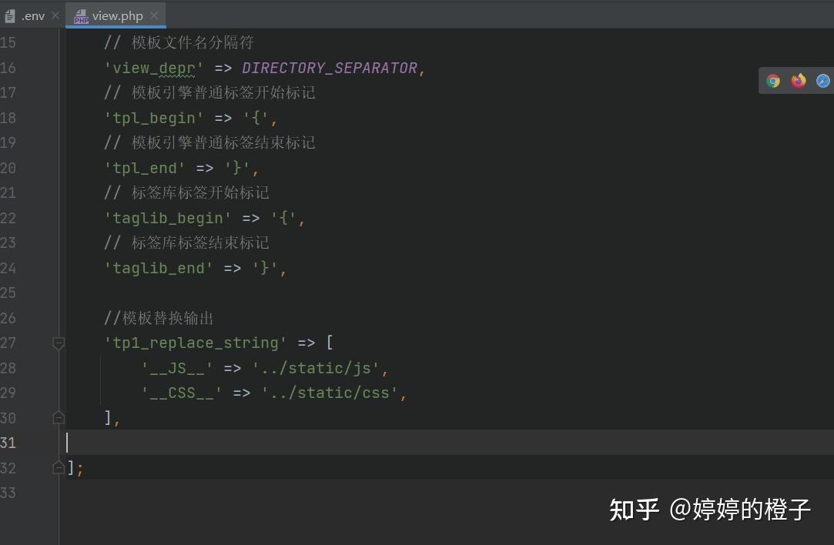This screenshot has height=545, width=834.
Task: Click the fold marker beside line 32
Action: click(x=59, y=466)
